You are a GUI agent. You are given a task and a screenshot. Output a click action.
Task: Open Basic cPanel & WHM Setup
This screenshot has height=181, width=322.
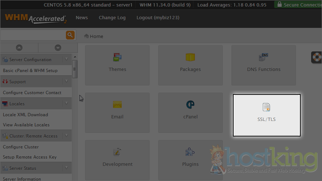(30, 71)
